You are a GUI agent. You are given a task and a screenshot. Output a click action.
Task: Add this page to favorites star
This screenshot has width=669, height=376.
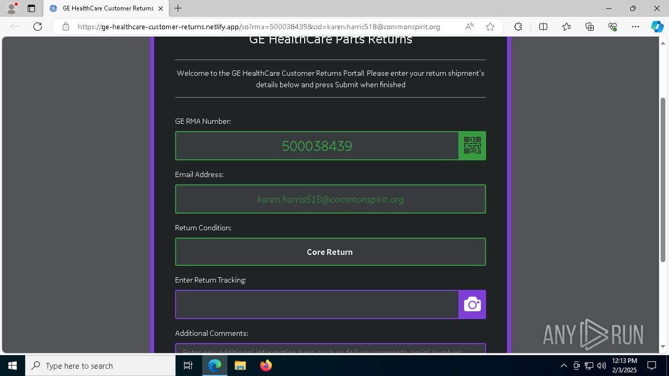490,27
